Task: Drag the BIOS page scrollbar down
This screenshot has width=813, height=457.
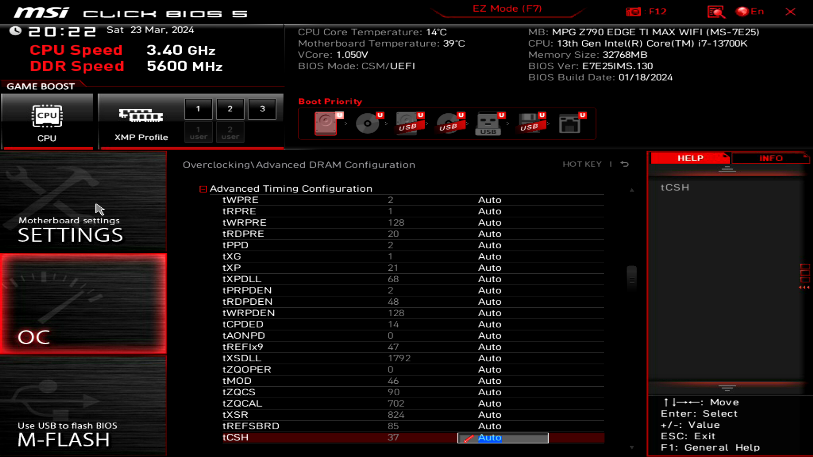Action: pos(631,446)
